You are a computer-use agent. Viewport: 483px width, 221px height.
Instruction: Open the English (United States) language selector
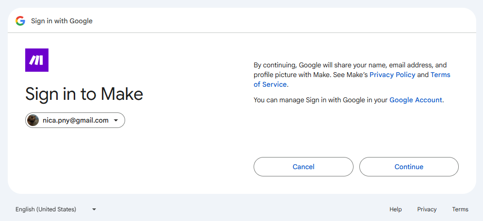(56, 209)
